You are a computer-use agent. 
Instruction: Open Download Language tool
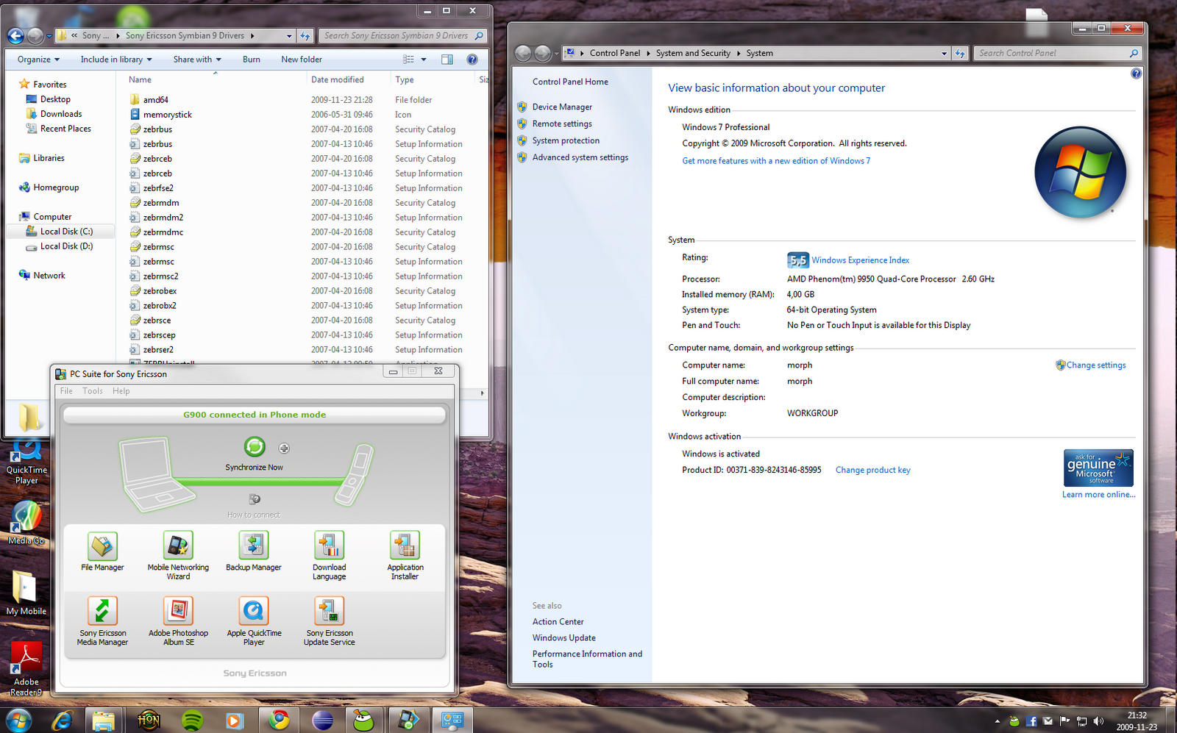pyautogui.click(x=330, y=546)
